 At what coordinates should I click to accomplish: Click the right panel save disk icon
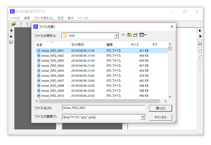point(200,43)
